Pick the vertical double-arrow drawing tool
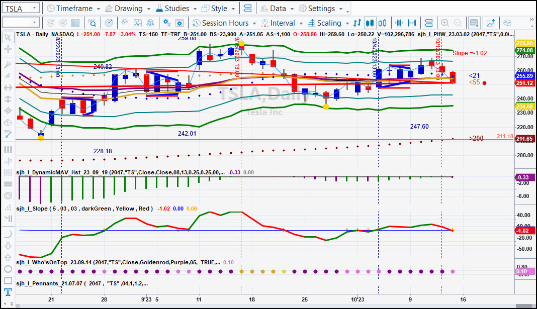The height and width of the screenshot is (309, 537). 8,99
